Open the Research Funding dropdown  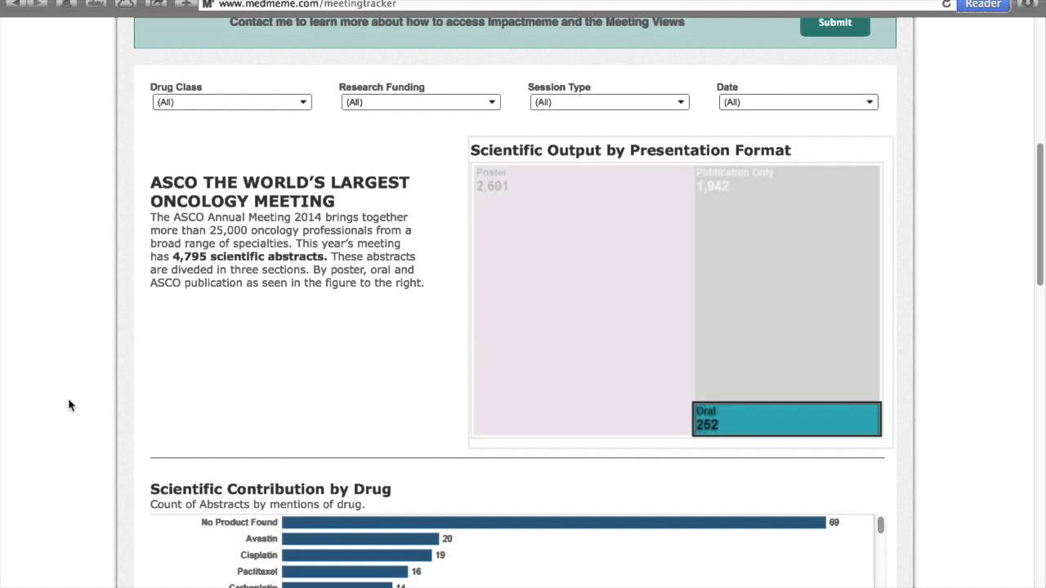(x=421, y=102)
